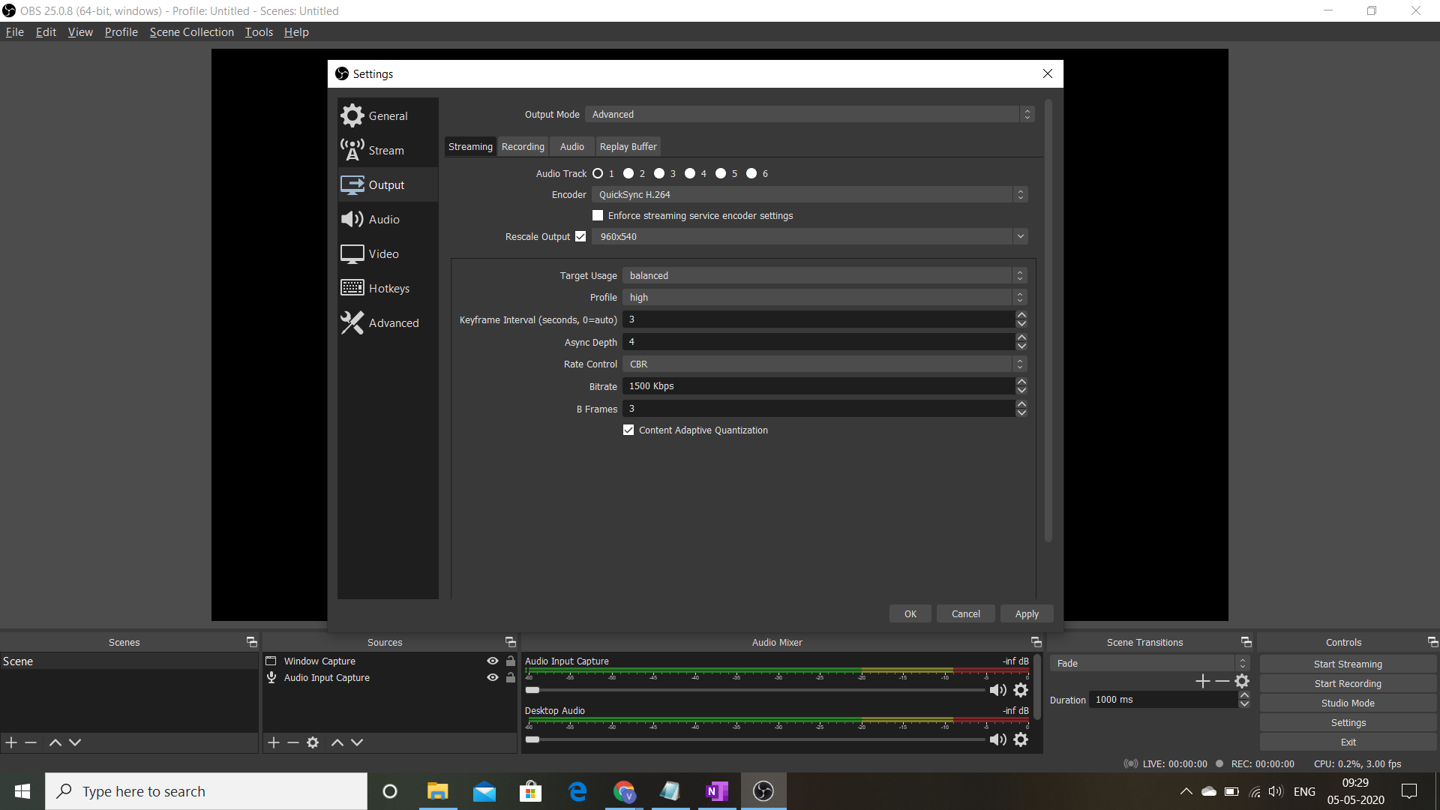The height and width of the screenshot is (810, 1440).
Task: Lock the Audio Input Capture source
Action: (x=511, y=677)
